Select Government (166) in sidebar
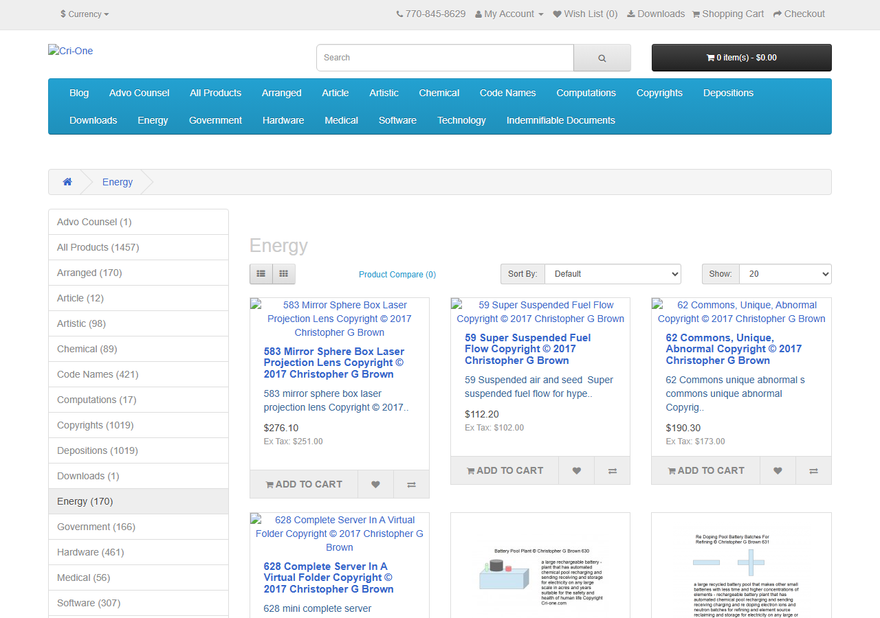880x618 pixels. pos(138,527)
